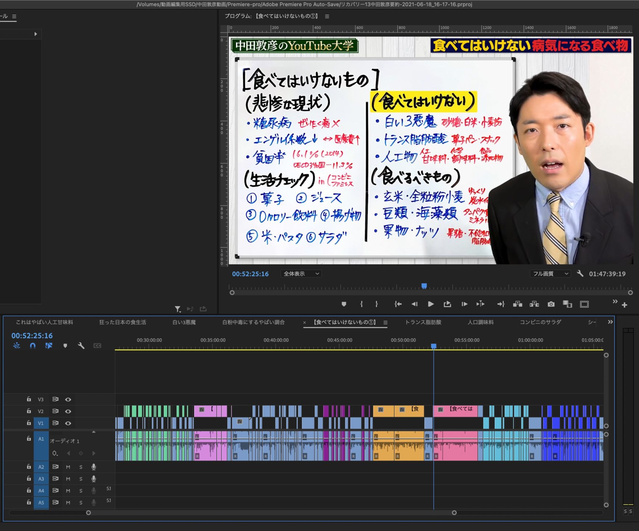The height and width of the screenshot is (531, 639).
Task: Step back one frame
Action: tap(414, 304)
